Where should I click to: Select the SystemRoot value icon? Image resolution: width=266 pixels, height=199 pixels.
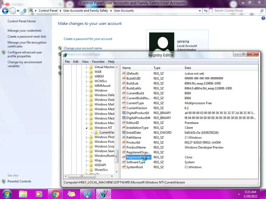pos(124,167)
